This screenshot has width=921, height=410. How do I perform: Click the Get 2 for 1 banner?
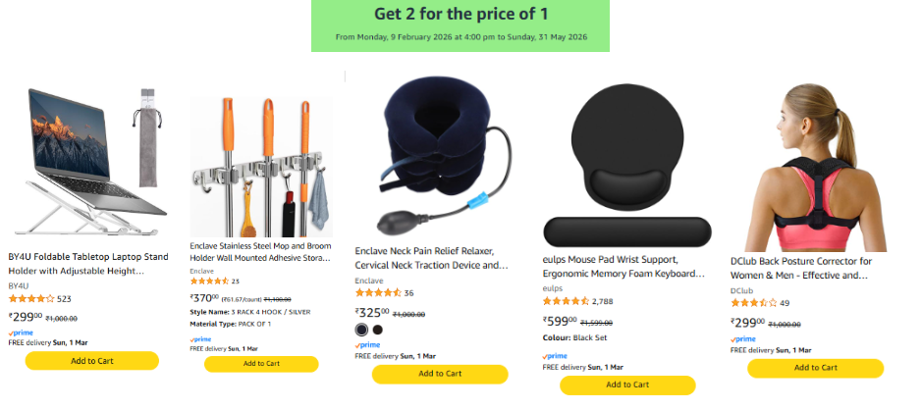click(460, 26)
